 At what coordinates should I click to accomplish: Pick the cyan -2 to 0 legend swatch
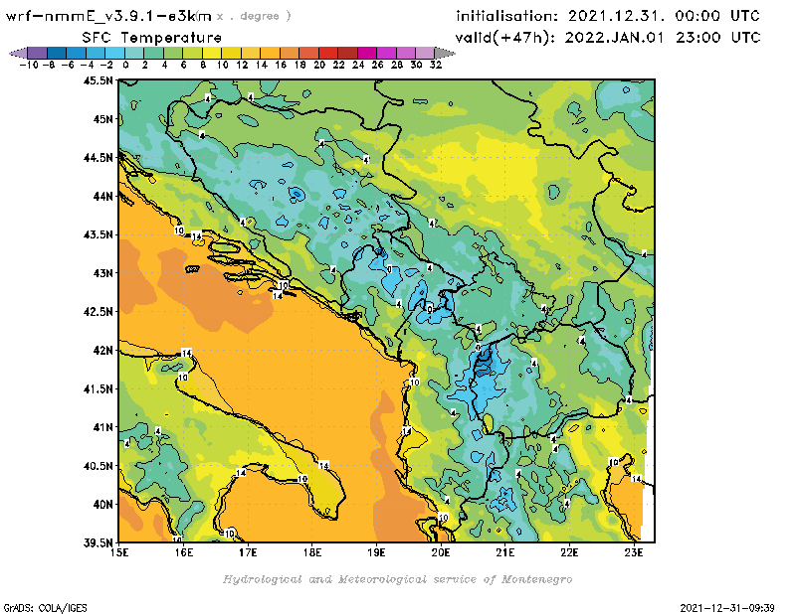pos(114,53)
